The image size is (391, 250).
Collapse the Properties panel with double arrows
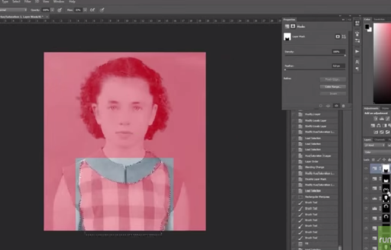tap(343, 19)
